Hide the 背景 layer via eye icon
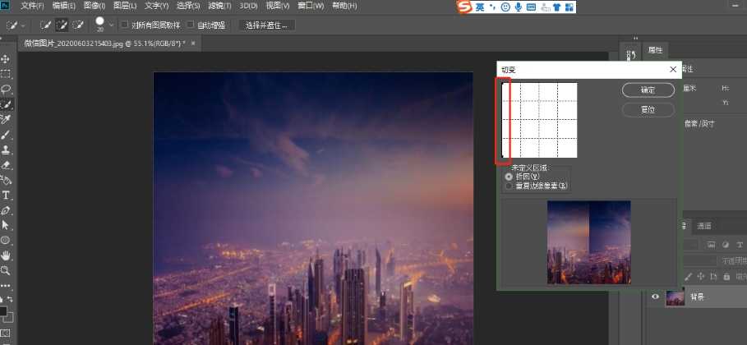This screenshot has height=345, width=747. click(655, 297)
